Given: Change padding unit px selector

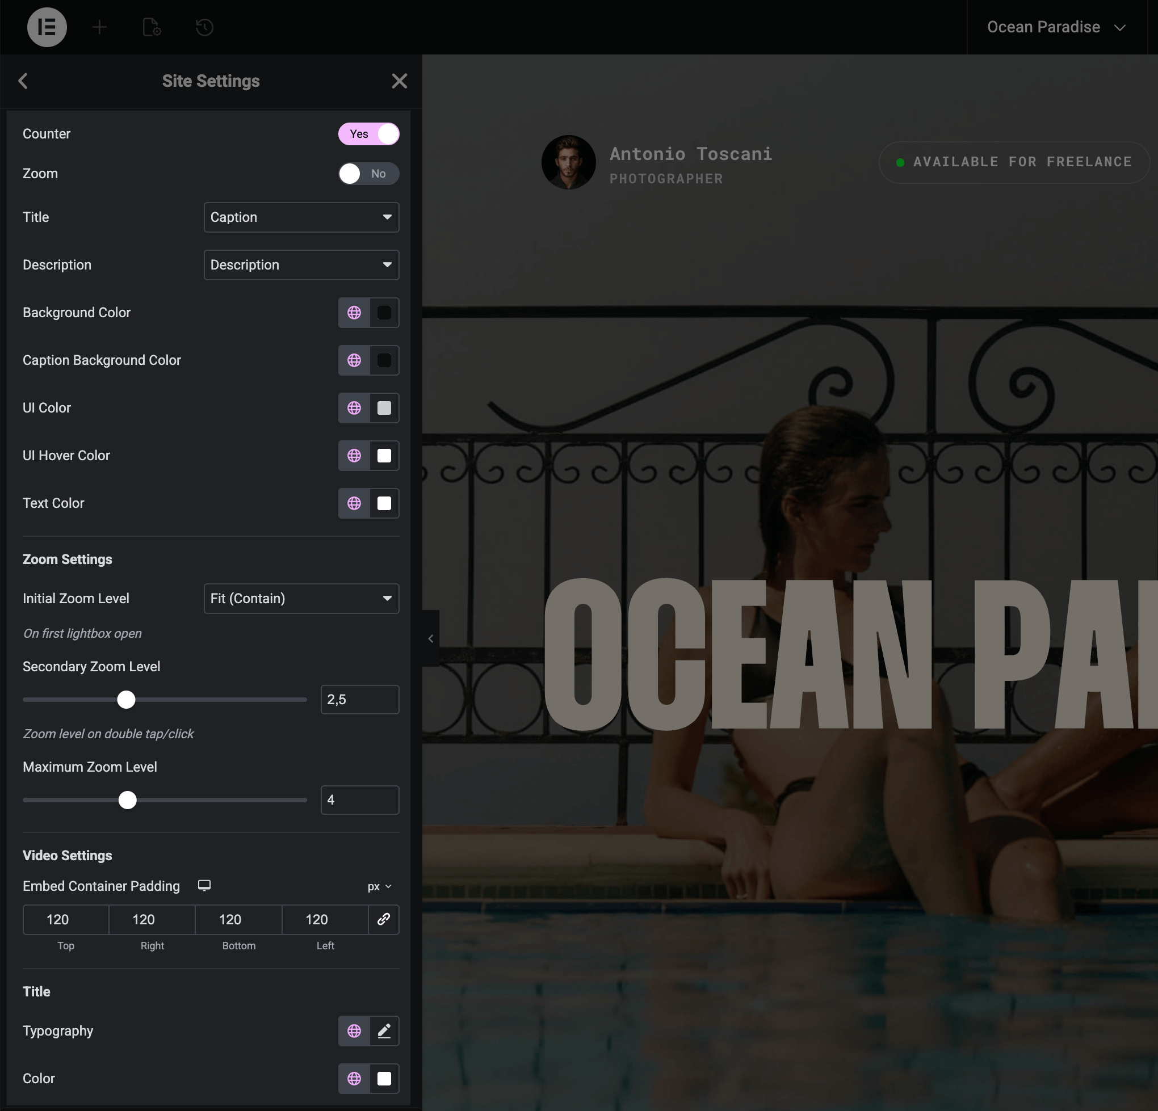Looking at the screenshot, I should pos(379,886).
